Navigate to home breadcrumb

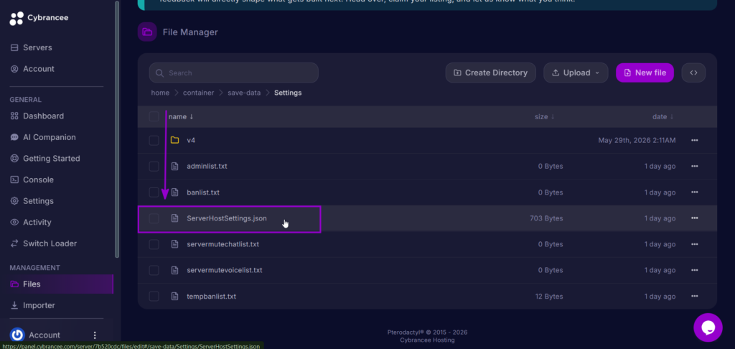[x=160, y=93]
